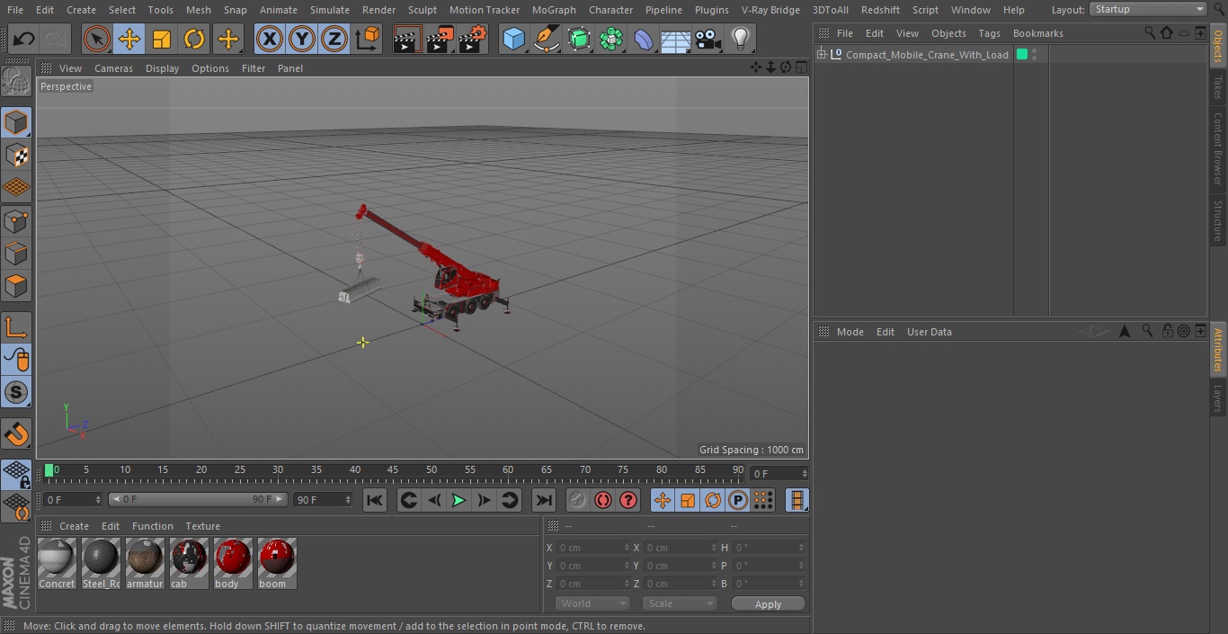Click the green Subdivision Surface generator icon
The width and height of the screenshot is (1228, 634).
click(579, 39)
